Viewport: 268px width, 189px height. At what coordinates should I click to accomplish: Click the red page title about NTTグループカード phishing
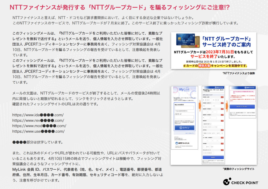click(120, 7)
